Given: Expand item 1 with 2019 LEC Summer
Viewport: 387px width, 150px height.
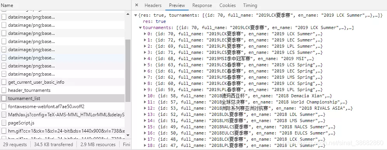Looking at the screenshot, I should (x=145, y=40).
